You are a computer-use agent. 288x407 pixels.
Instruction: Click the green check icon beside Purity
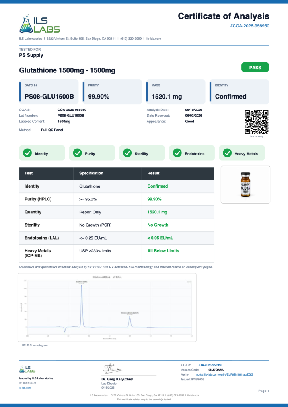pyautogui.click(x=78, y=153)
